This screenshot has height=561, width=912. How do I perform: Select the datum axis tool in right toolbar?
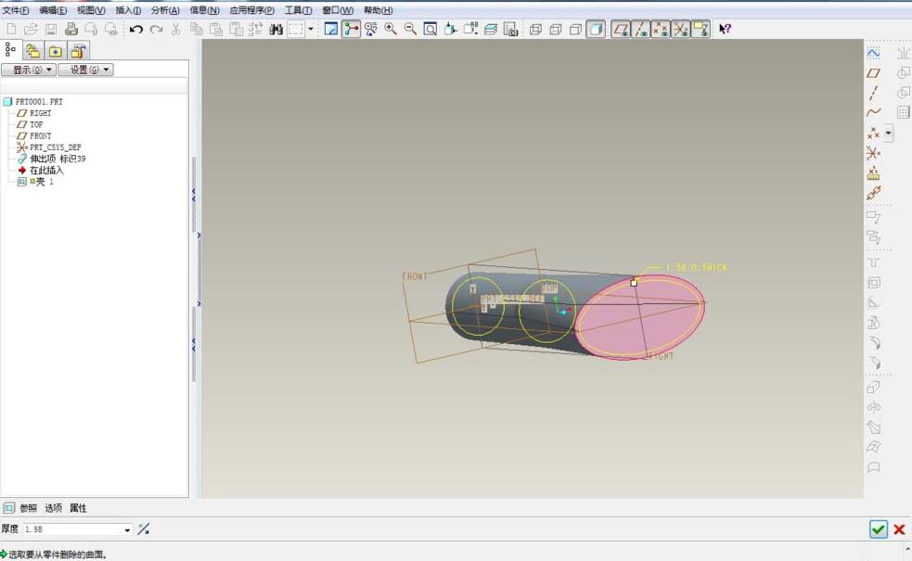873,93
